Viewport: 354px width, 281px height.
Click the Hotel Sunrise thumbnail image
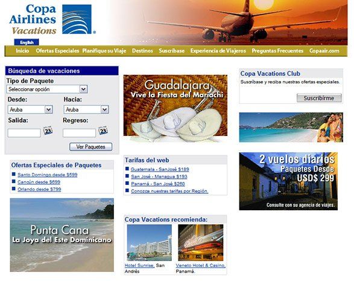(149, 242)
